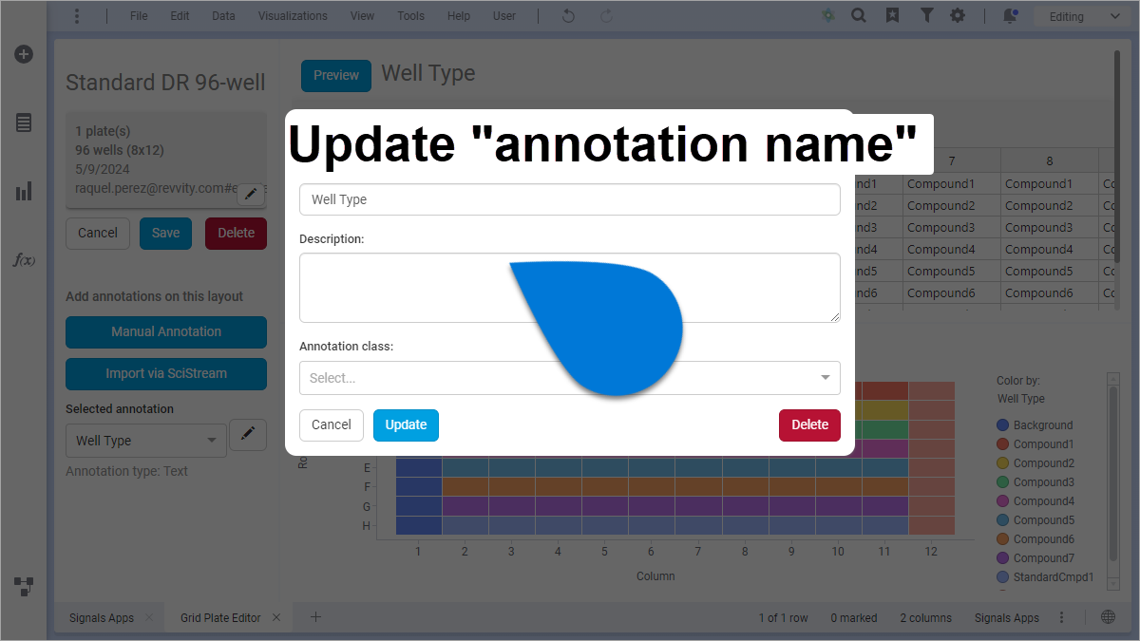Switch to the Signals Apps tab
Image resolution: width=1140 pixels, height=641 pixels.
click(101, 617)
